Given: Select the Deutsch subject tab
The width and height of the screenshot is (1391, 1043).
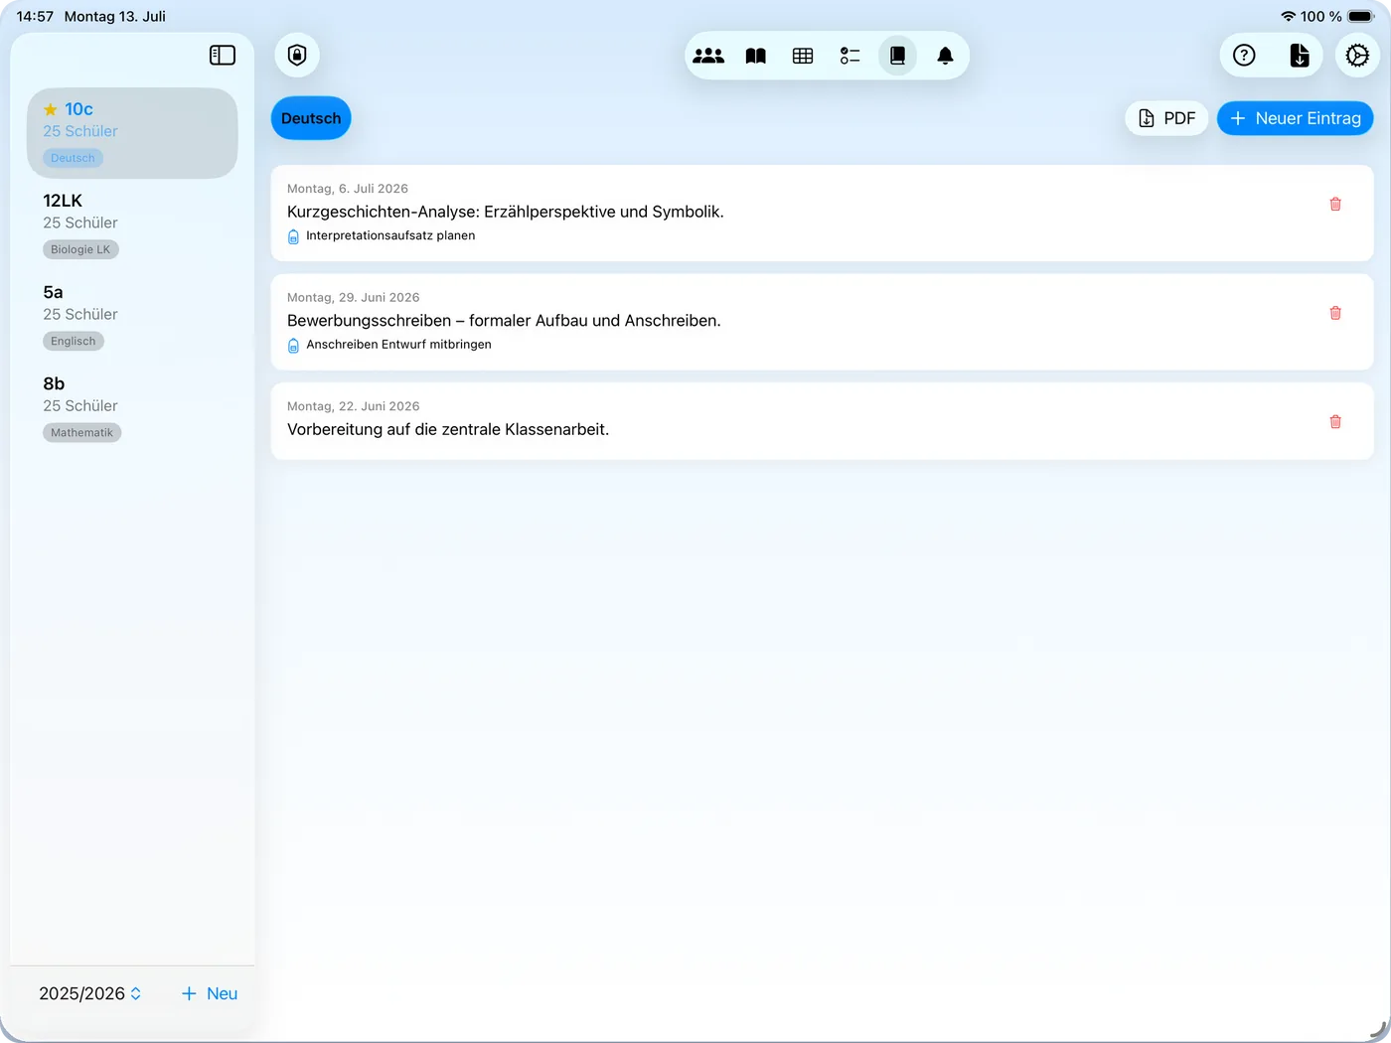Looking at the screenshot, I should (311, 118).
